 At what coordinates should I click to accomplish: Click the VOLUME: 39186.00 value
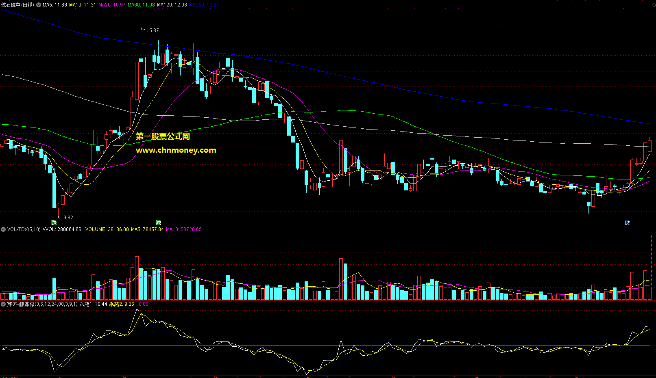[x=107, y=229]
